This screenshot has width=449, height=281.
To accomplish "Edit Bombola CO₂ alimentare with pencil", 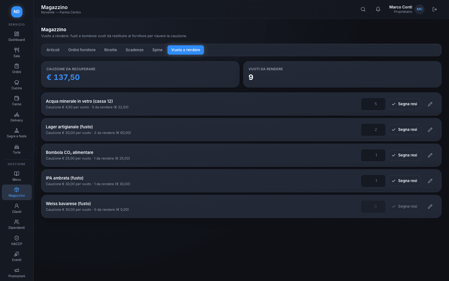I will (430, 155).
